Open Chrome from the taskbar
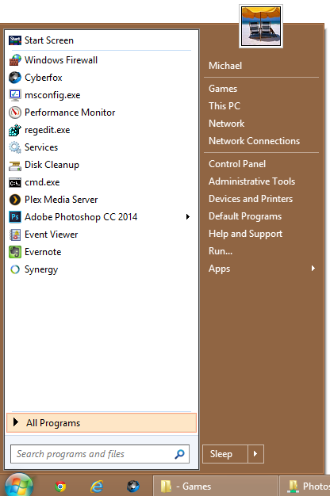Viewport: 330px width, 496px height. pos(60,486)
